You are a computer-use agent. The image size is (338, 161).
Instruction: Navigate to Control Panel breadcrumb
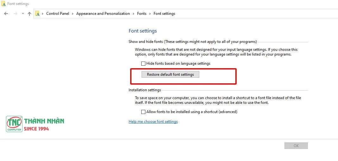pyautogui.click(x=57, y=14)
